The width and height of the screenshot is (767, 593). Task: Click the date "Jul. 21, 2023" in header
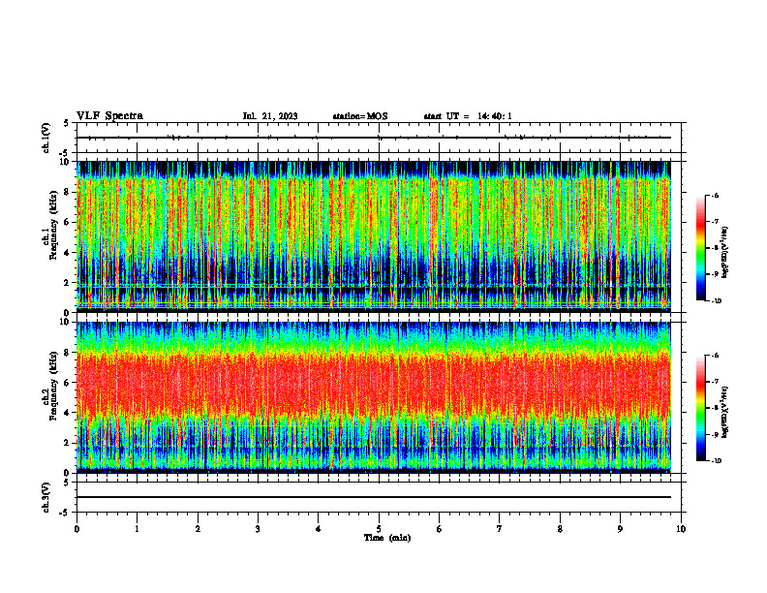pyautogui.click(x=270, y=116)
